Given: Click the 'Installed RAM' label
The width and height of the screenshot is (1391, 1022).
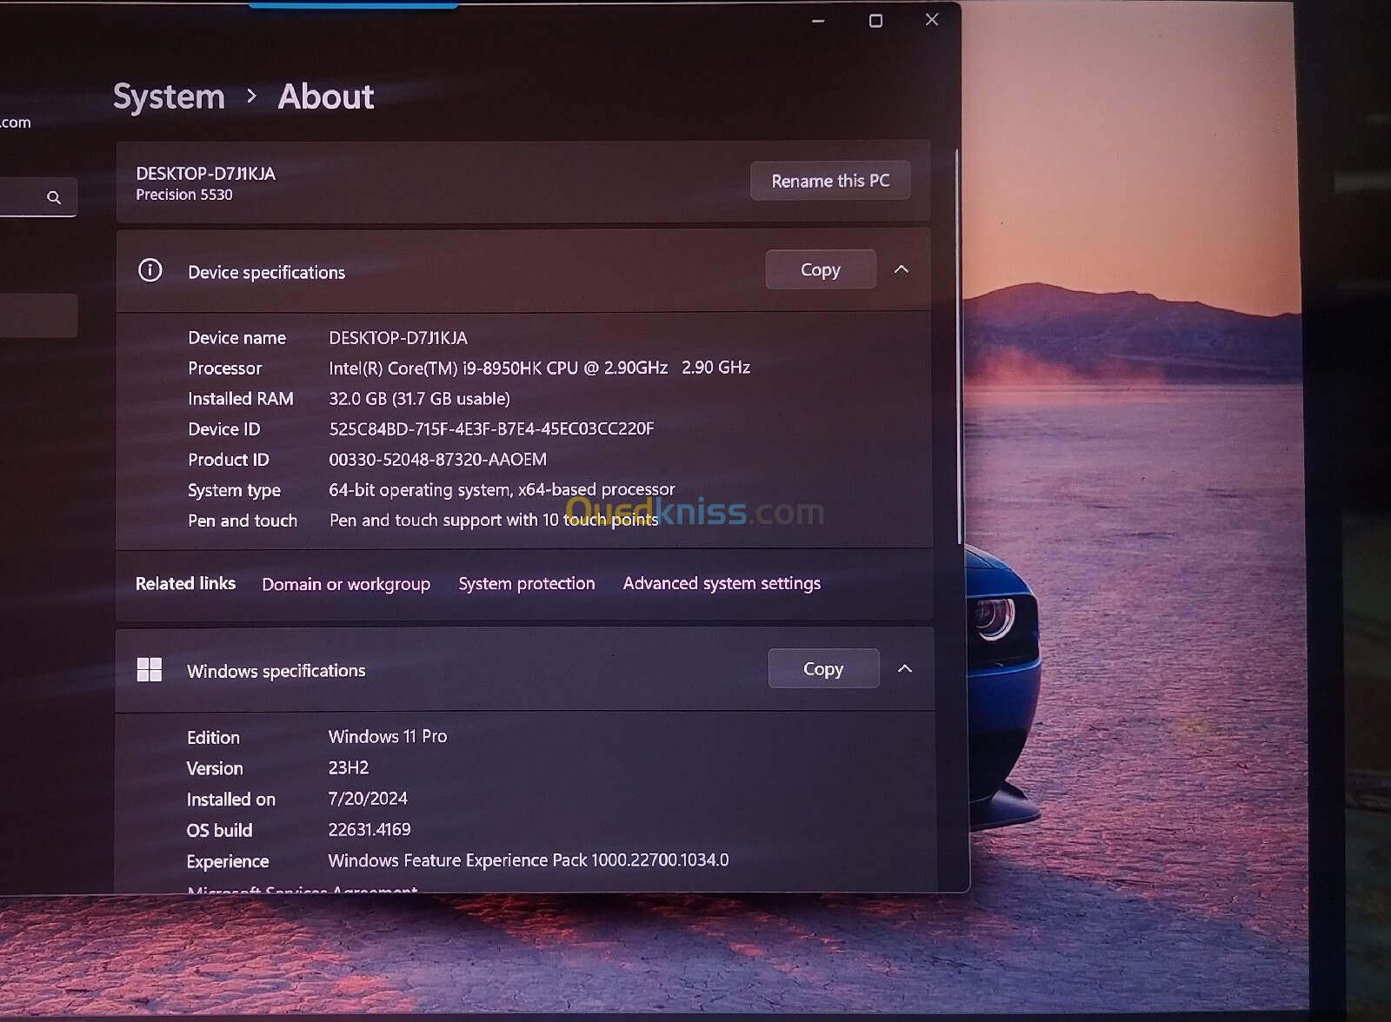Looking at the screenshot, I should click(241, 399).
